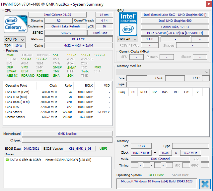
Task: Click the Cache 4x32 + 4x24 + 2x4M field
Action: click(x=79, y=46)
